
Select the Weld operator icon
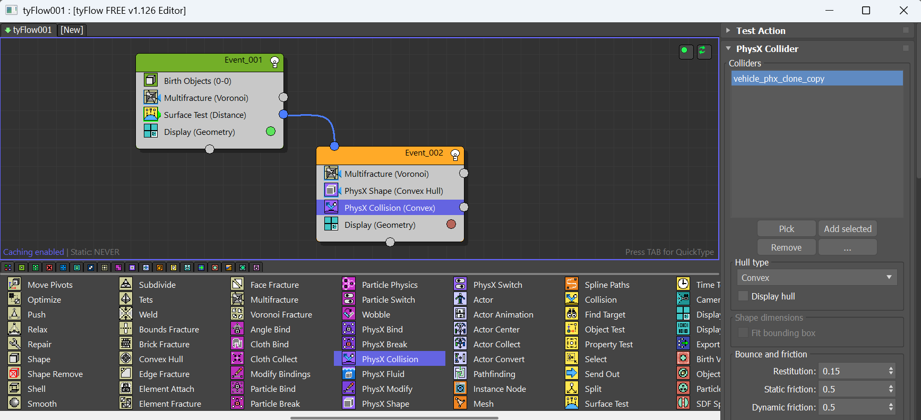[x=126, y=314]
